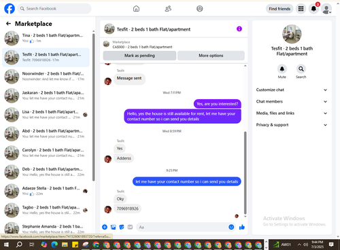
Task: Open Microsoft Edge from the taskbar
Action: 54,245
